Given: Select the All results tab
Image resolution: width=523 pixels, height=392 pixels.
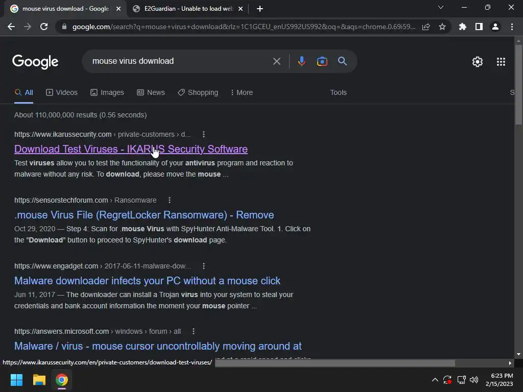Looking at the screenshot, I should point(23,93).
